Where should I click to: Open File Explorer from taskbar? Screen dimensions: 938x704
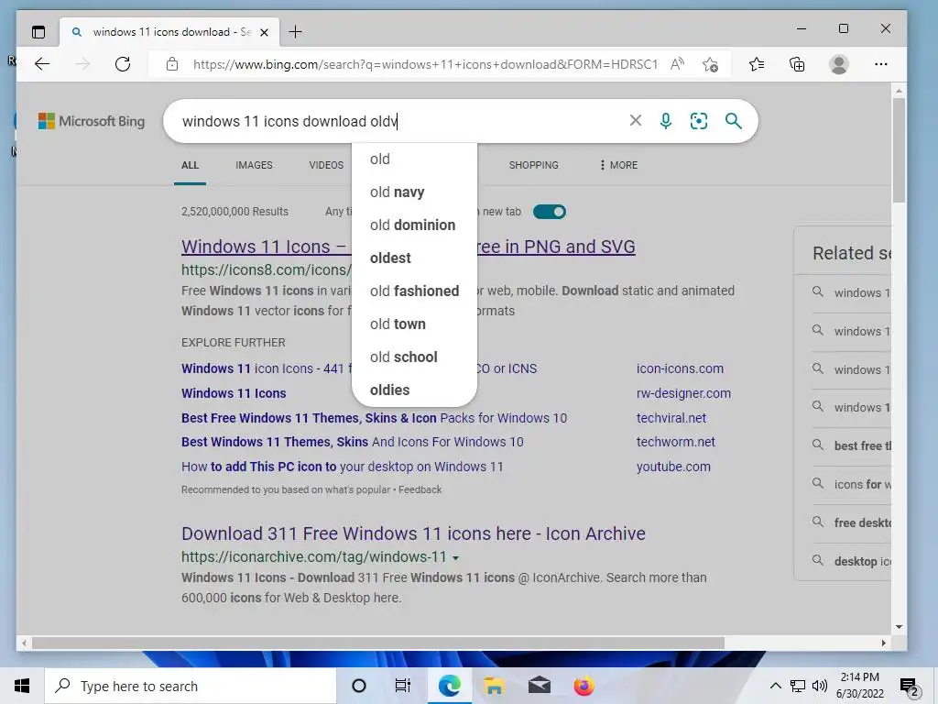click(x=494, y=686)
